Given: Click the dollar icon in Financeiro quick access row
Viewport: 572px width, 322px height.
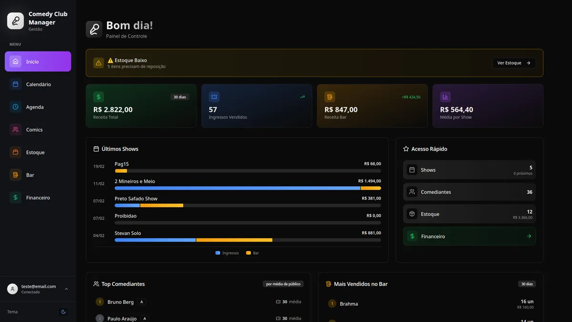Looking at the screenshot, I should (x=412, y=236).
